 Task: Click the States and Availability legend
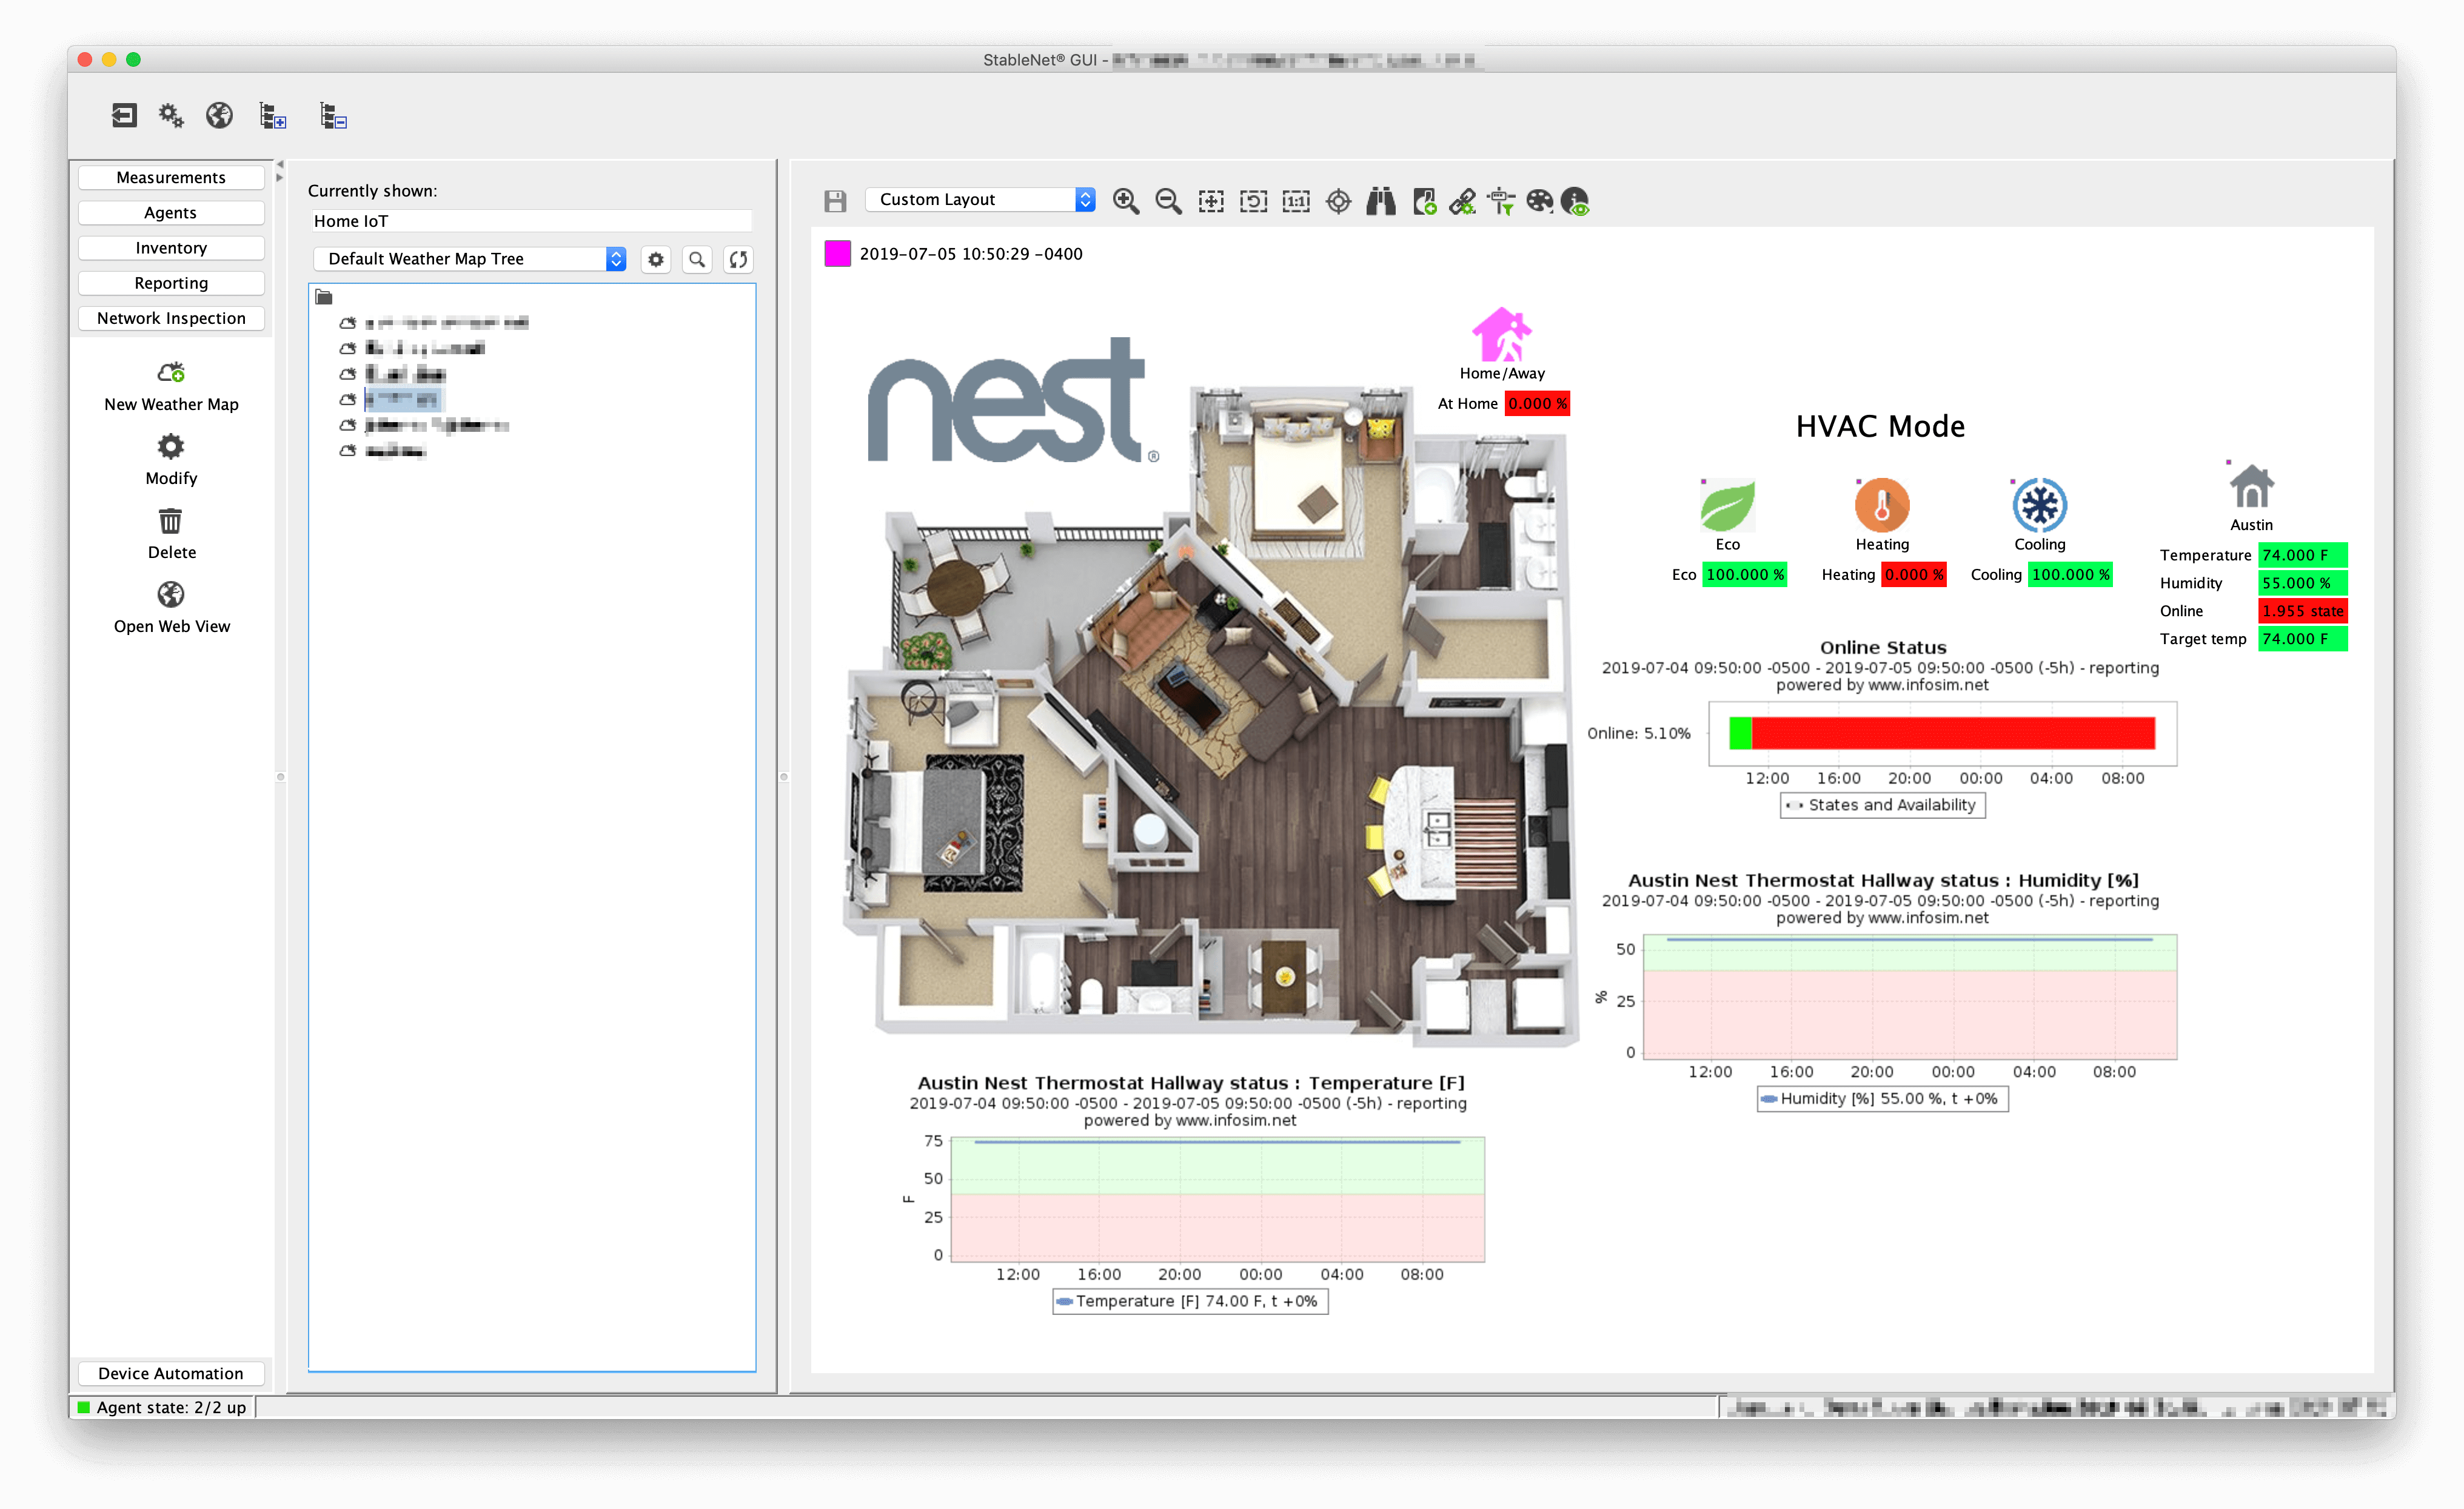tap(1882, 805)
